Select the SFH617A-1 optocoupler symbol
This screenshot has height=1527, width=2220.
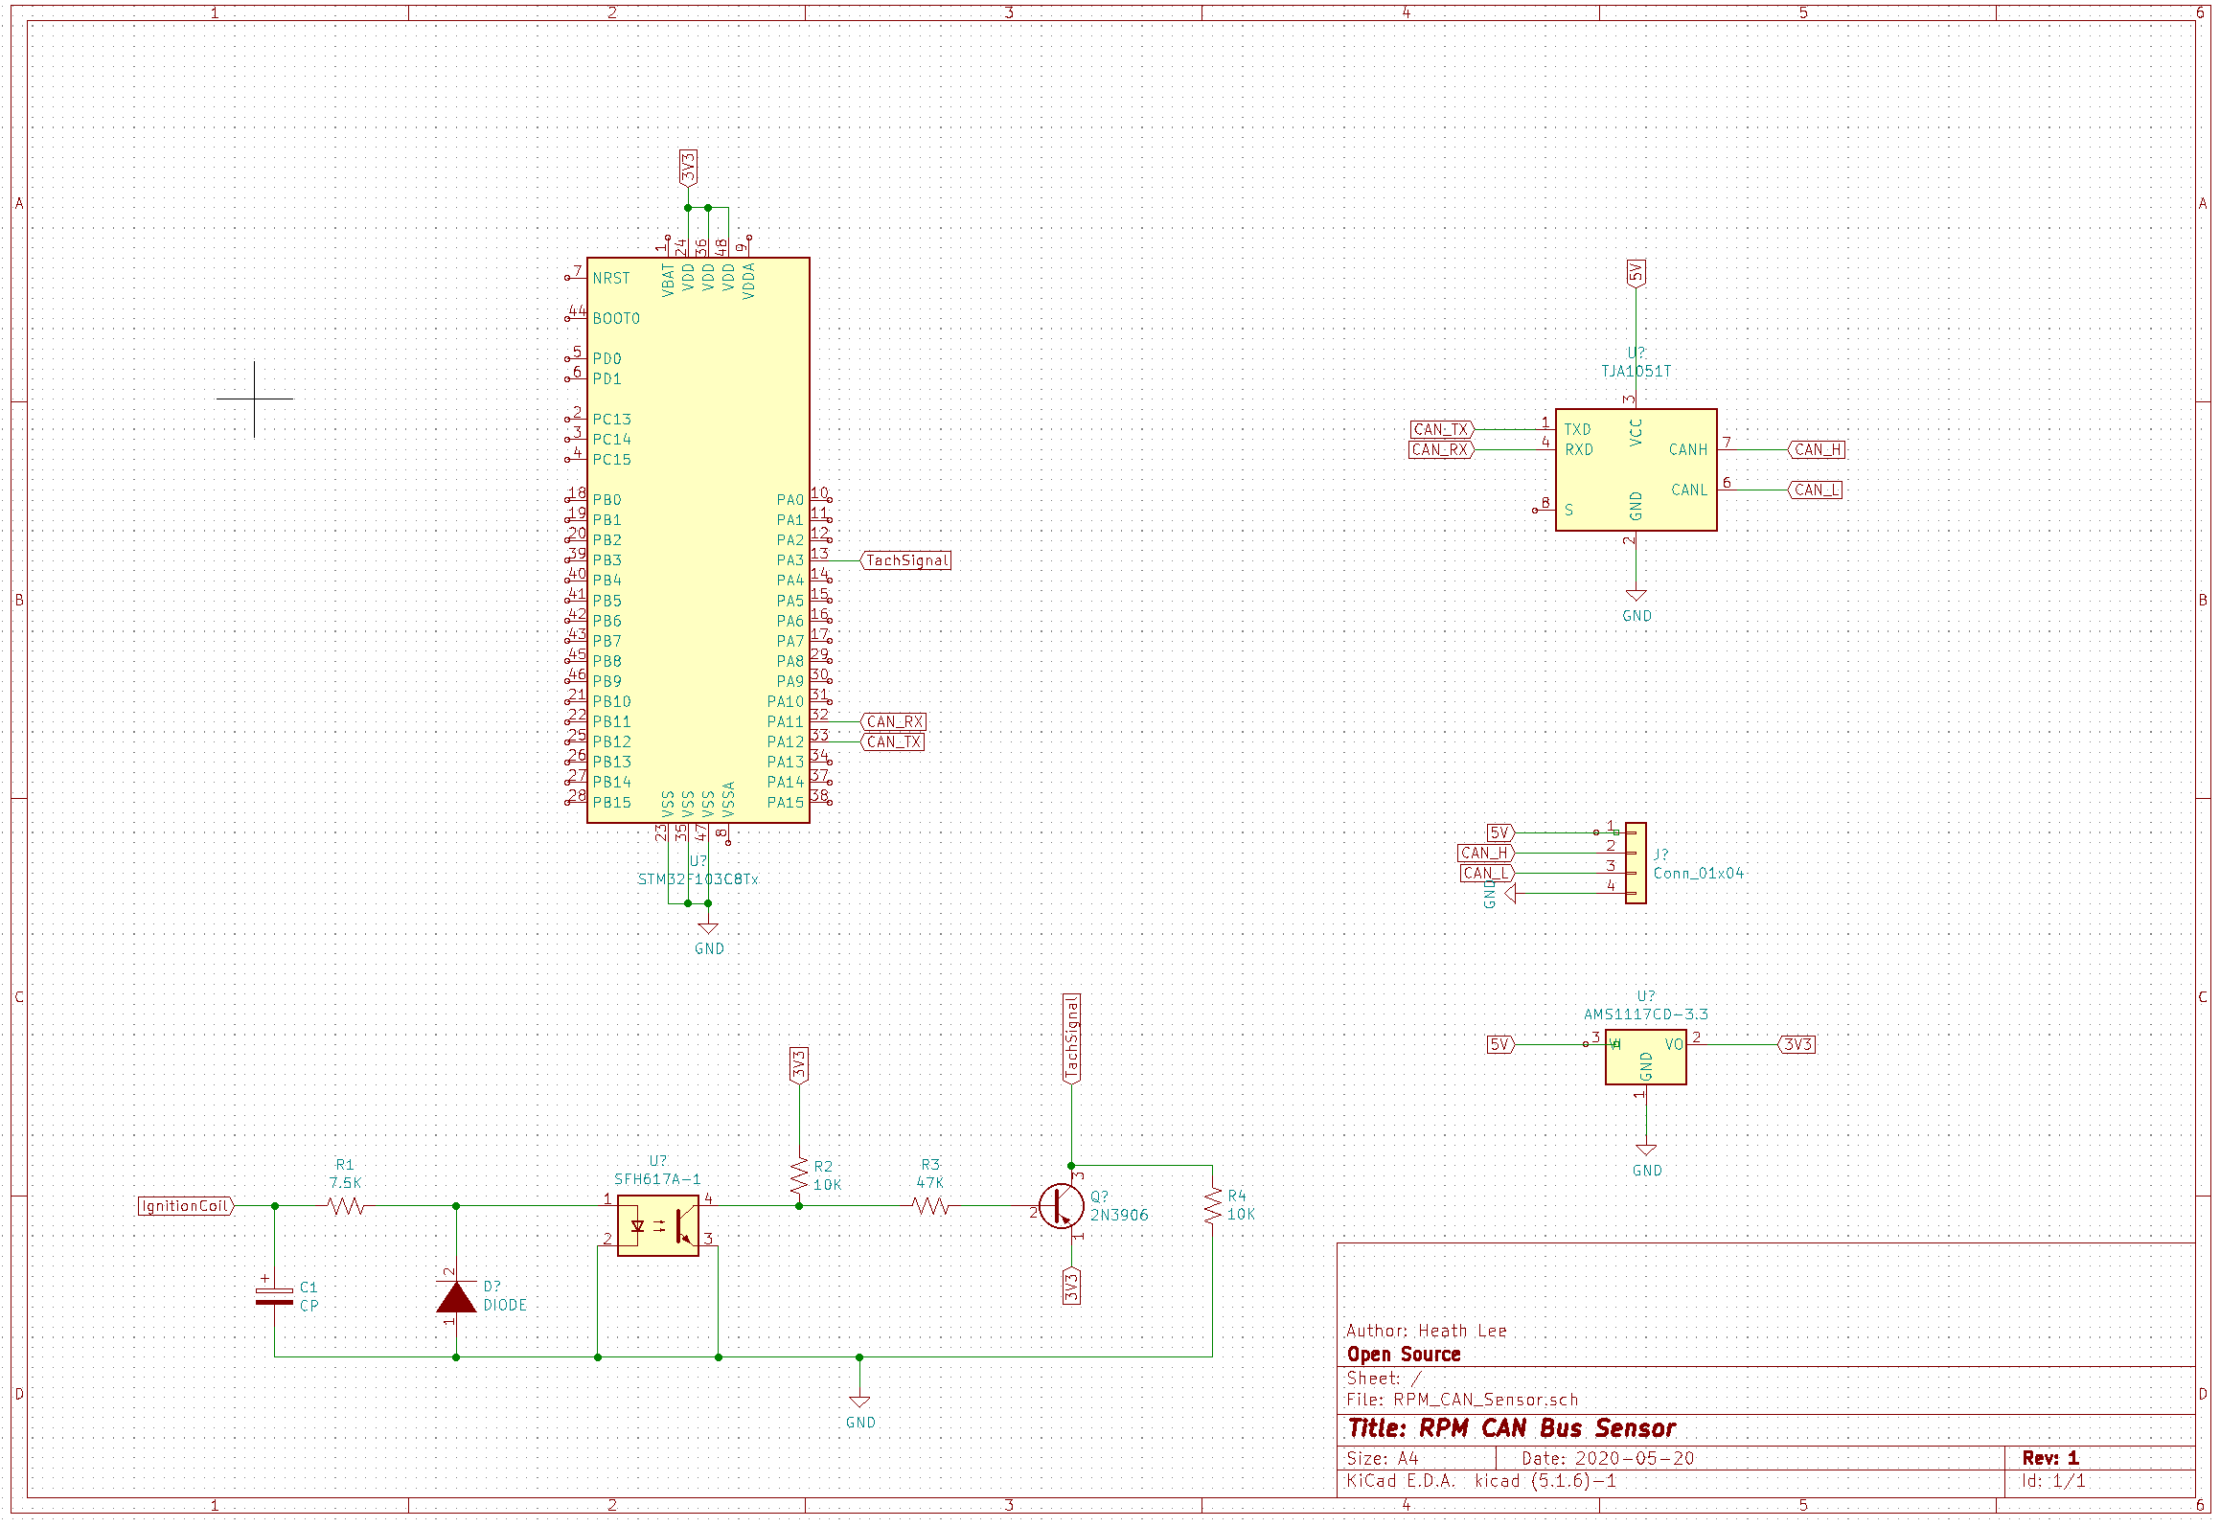point(658,1225)
